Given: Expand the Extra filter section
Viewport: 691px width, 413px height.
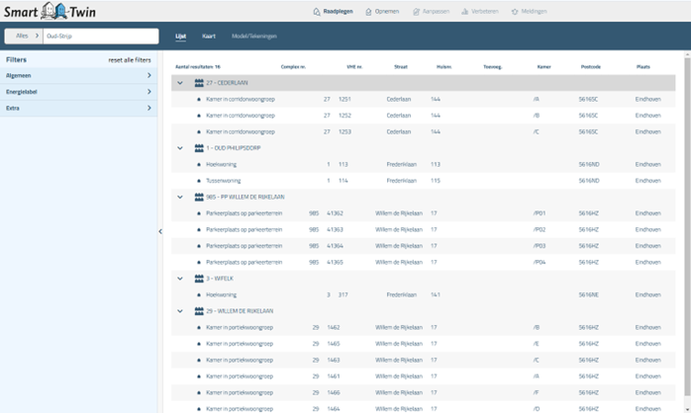Looking at the screenshot, I should (78, 108).
